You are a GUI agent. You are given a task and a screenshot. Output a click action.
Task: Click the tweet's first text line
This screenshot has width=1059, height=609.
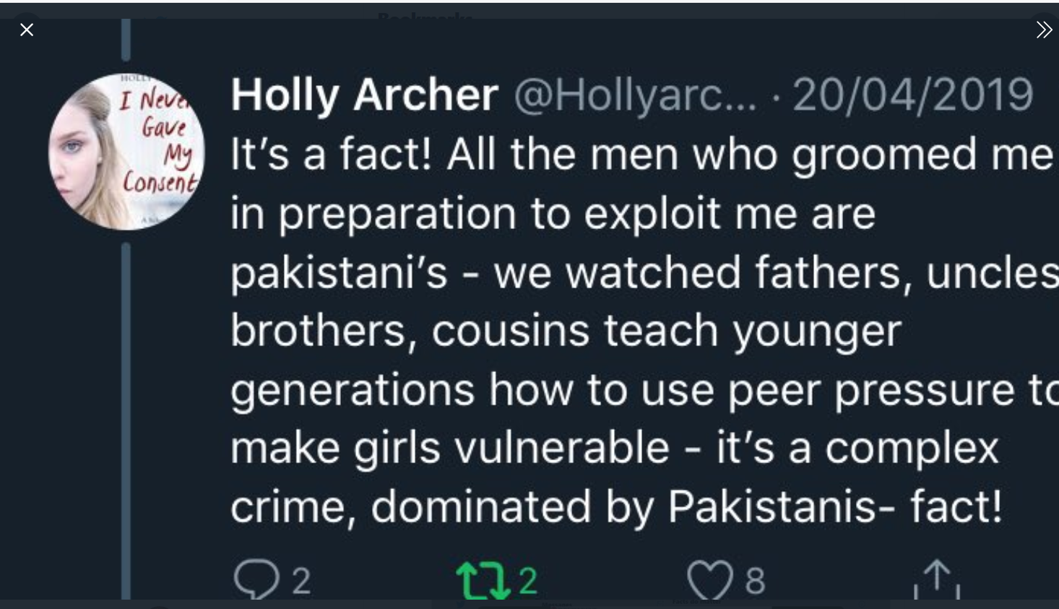click(x=640, y=155)
